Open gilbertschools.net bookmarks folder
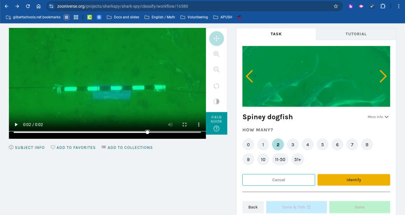Viewport: 405px width, 215px height. coord(33,17)
